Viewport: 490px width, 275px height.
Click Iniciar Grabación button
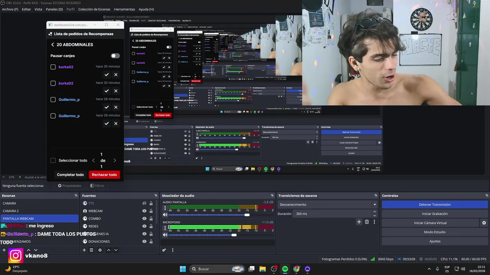tap(434, 214)
